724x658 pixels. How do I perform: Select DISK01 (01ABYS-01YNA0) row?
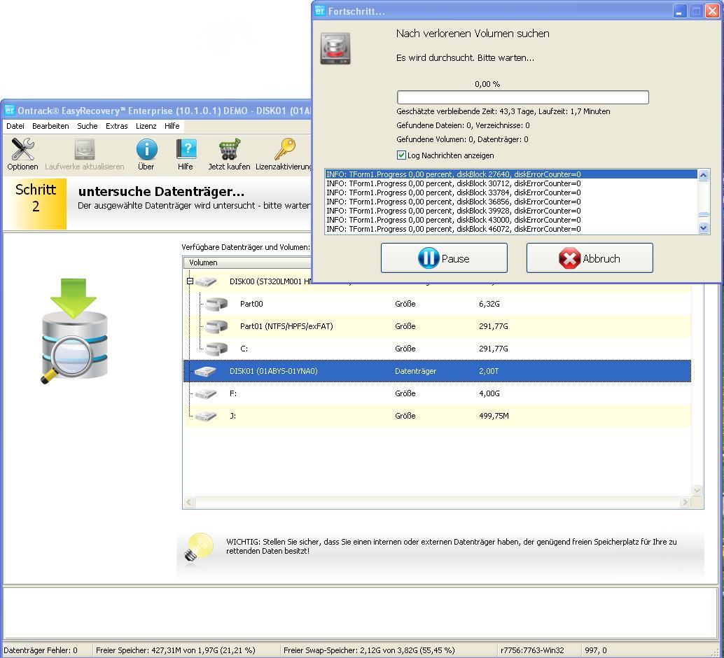point(437,371)
